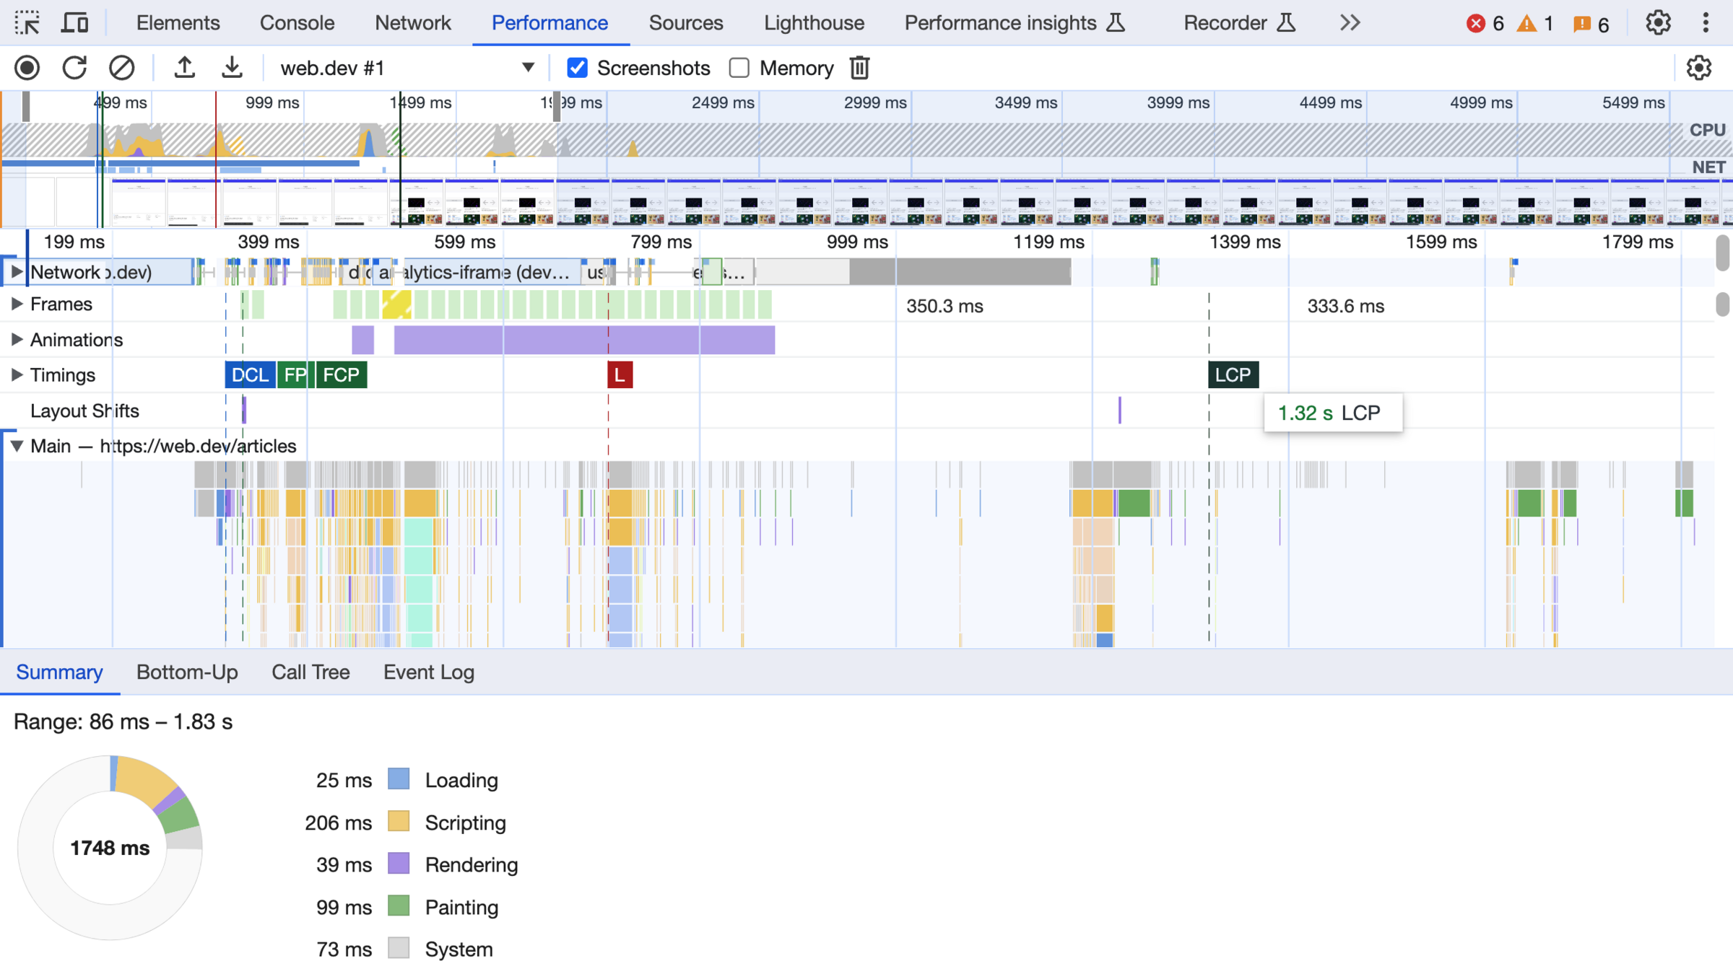Toggle the device toolbar icon
This screenshot has width=1733, height=974.
pyautogui.click(x=74, y=23)
